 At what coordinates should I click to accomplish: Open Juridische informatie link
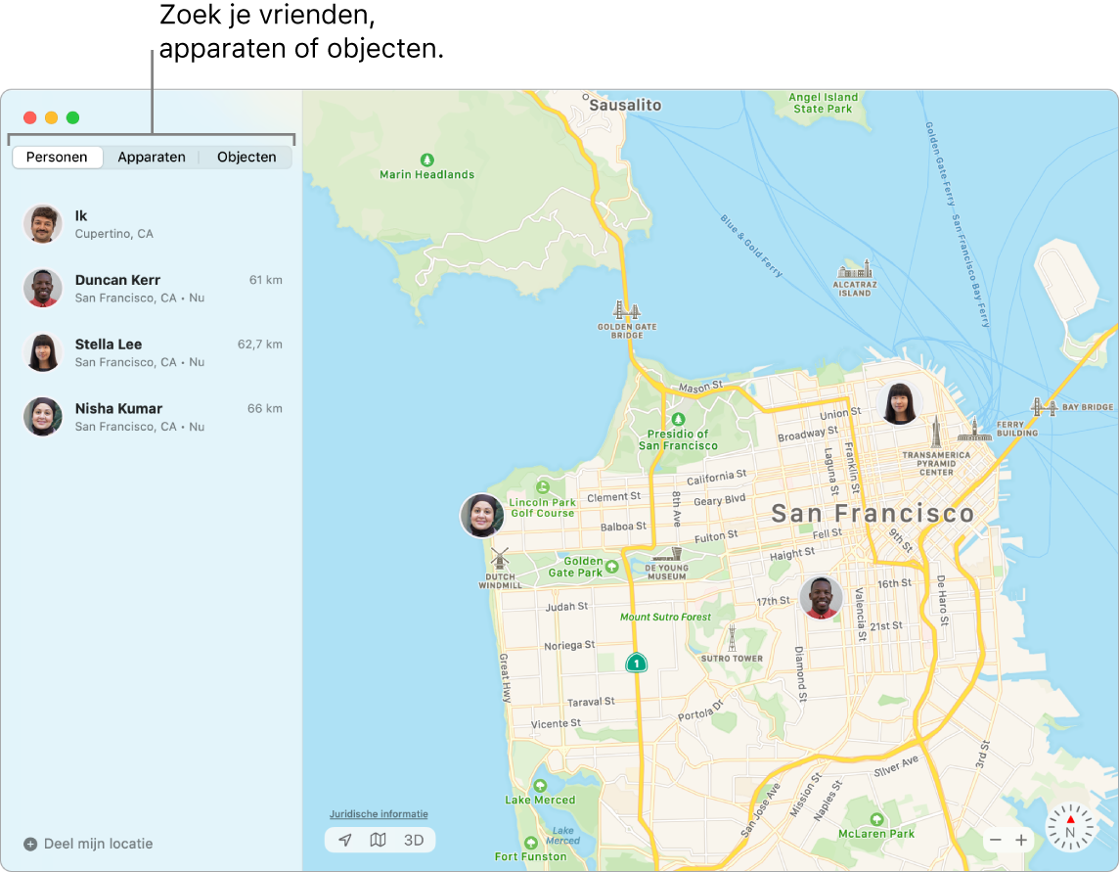point(379,813)
